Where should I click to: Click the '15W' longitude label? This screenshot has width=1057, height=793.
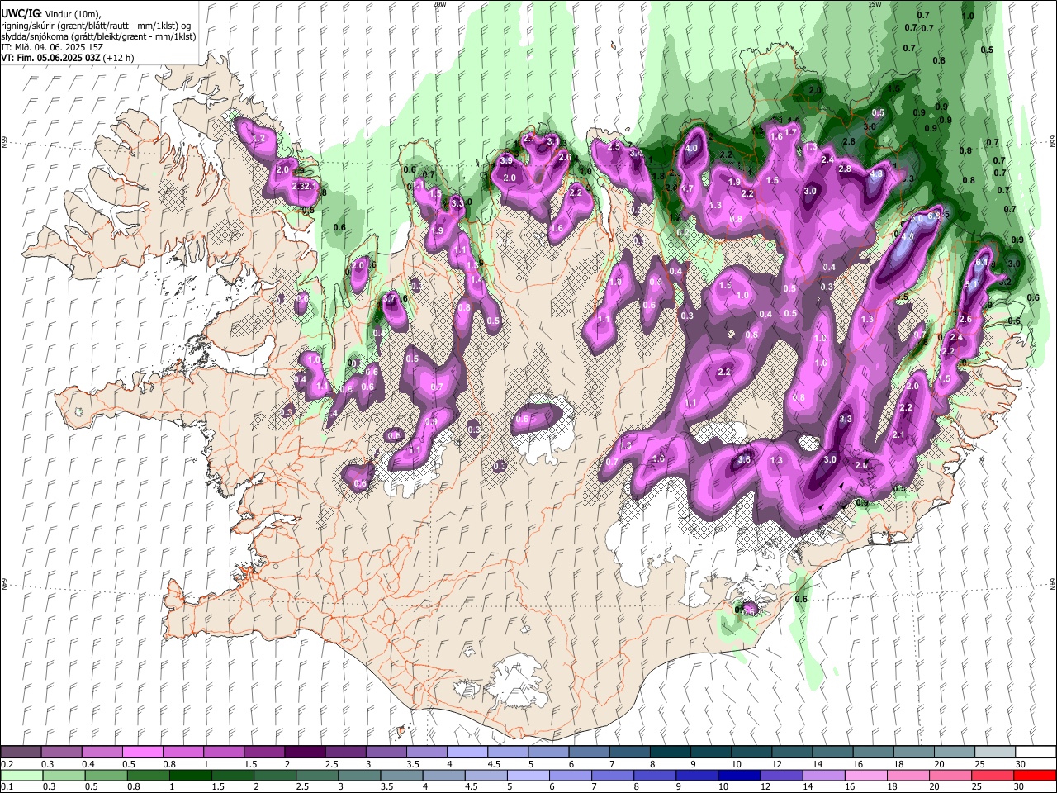[875, 4]
